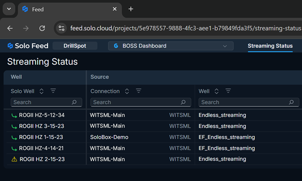Click EF_Endless_streaming in ROGII HZ-4-14-21 row

pyautogui.click(x=227, y=148)
